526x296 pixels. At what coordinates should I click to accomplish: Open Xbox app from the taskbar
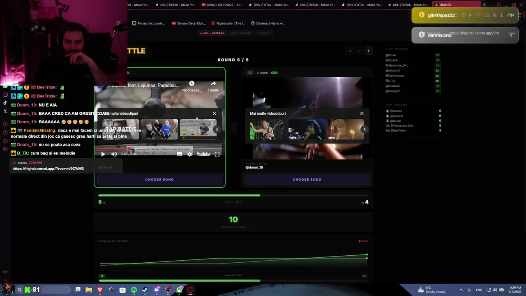click(179, 290)
